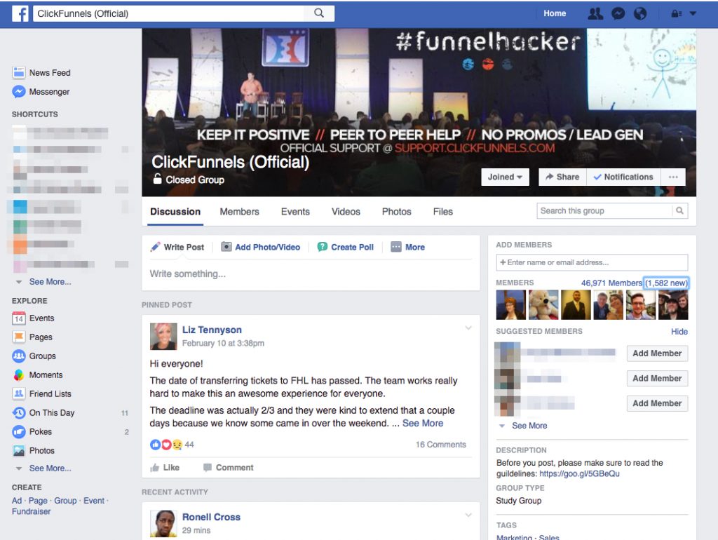Click Add Member for first suggestion
Screen dimensions: 718x540
tap(656, 353)
